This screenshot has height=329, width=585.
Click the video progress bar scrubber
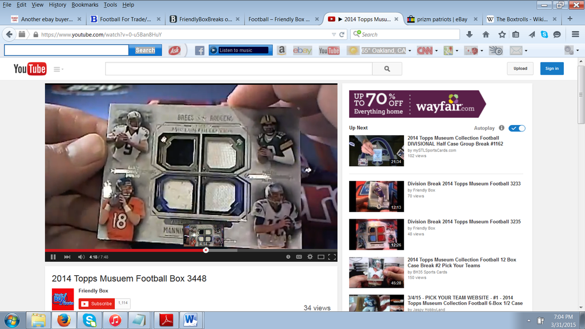(x=206, y=250)
